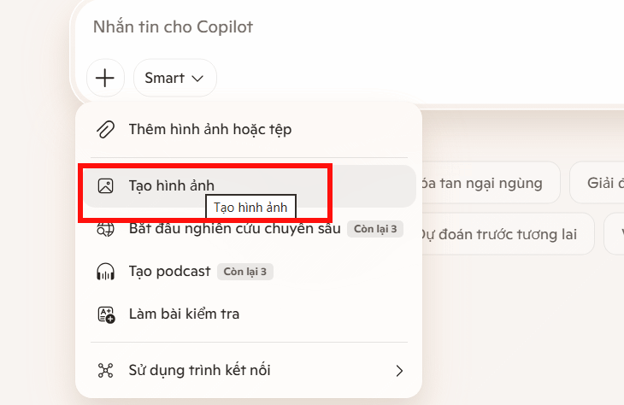Viewport: 624px width, 405px height.
Task: Click the connector nodes icon
Action: pos(105,370)
